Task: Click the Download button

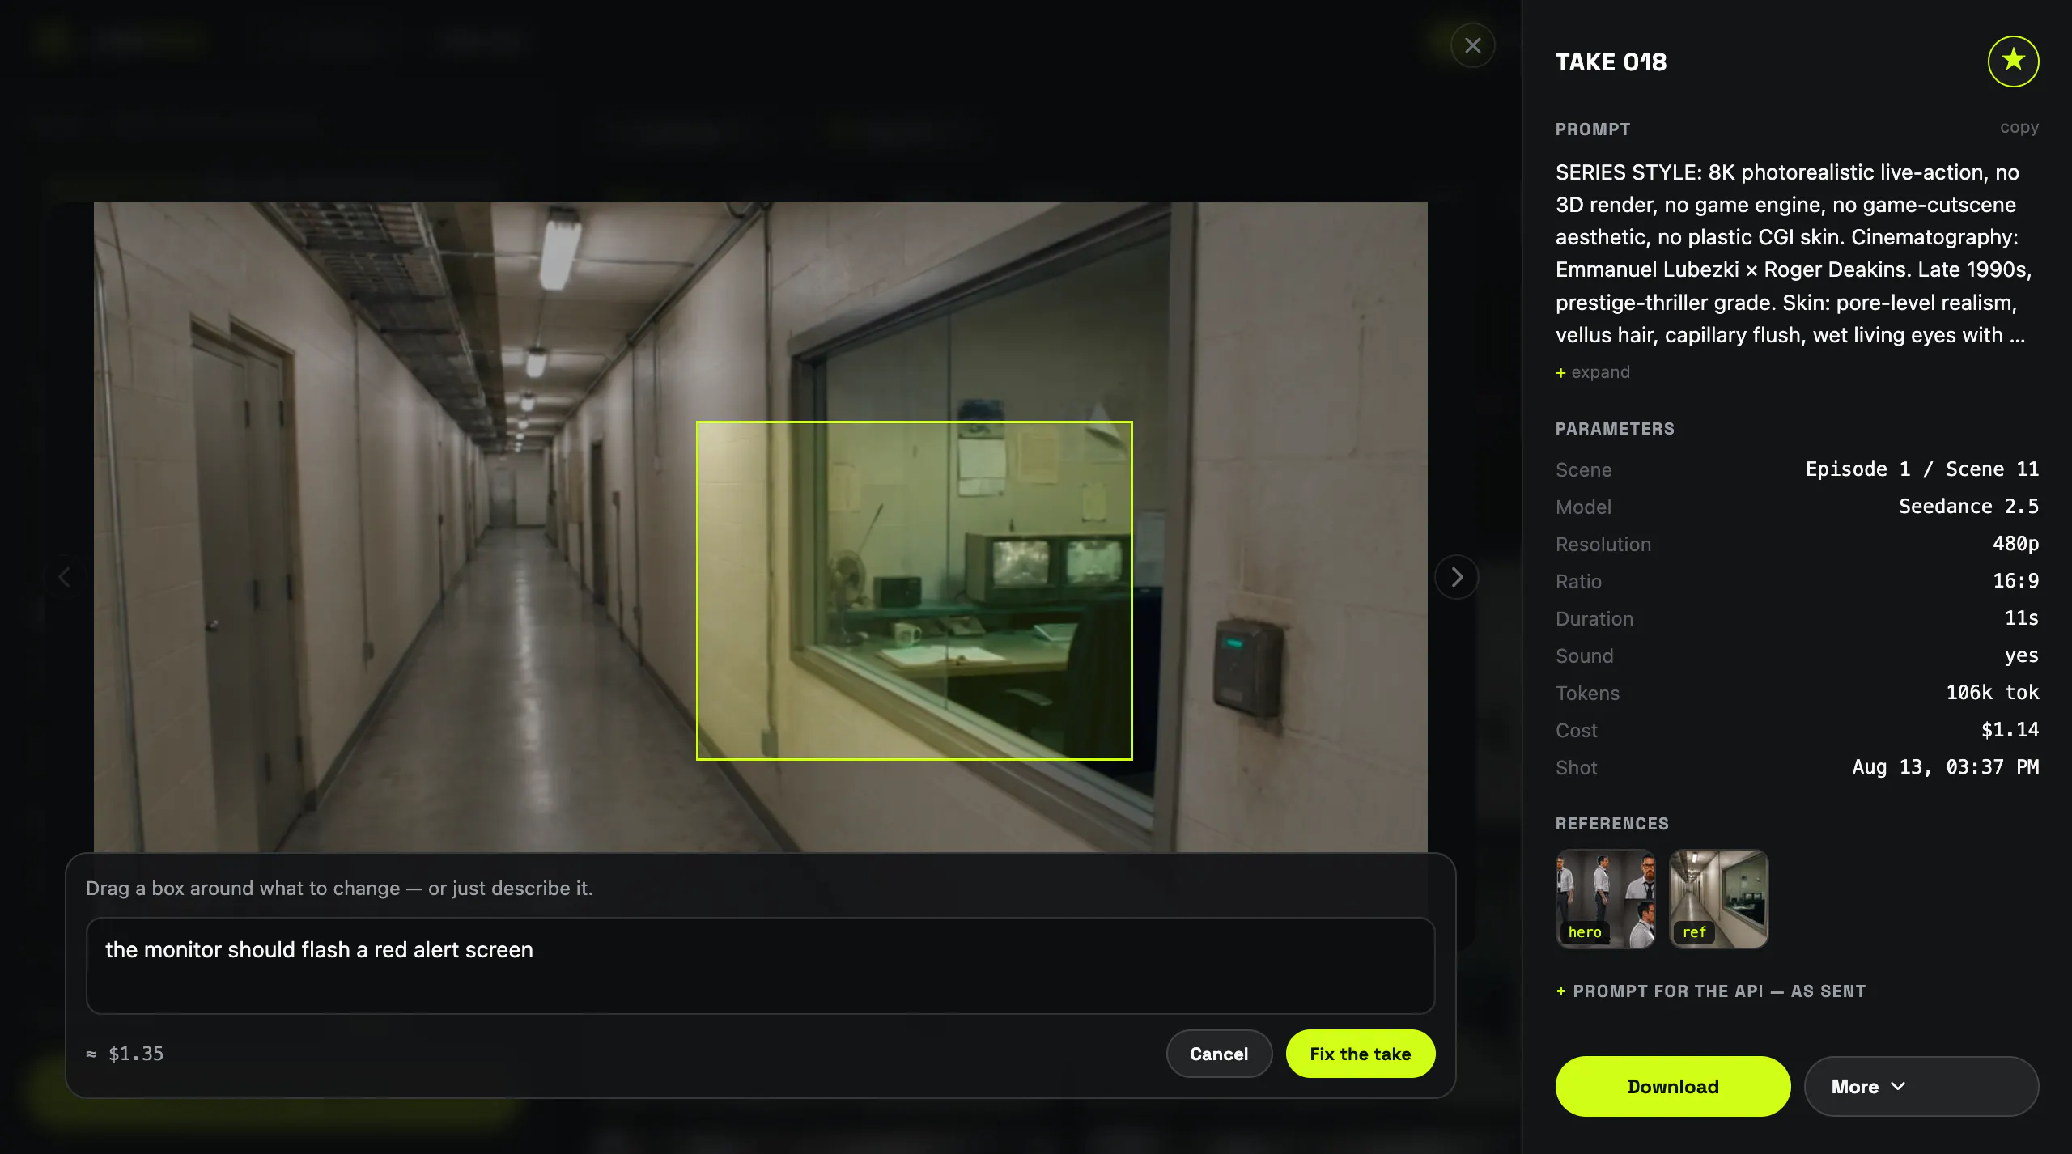Action: click(1673, 1087)
